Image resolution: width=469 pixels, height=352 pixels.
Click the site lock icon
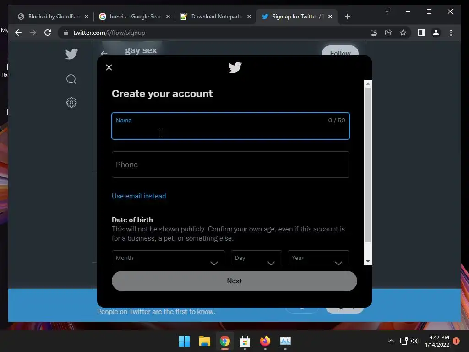coord(66,33)
